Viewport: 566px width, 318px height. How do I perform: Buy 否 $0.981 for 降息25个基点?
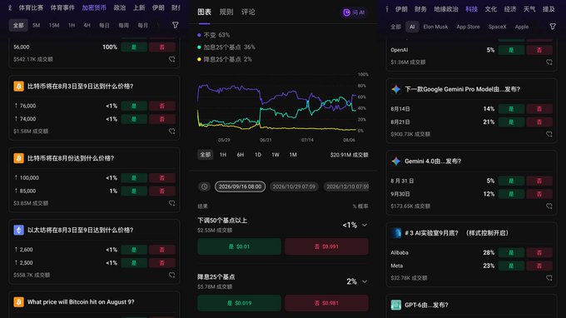[x=326, y=303]
